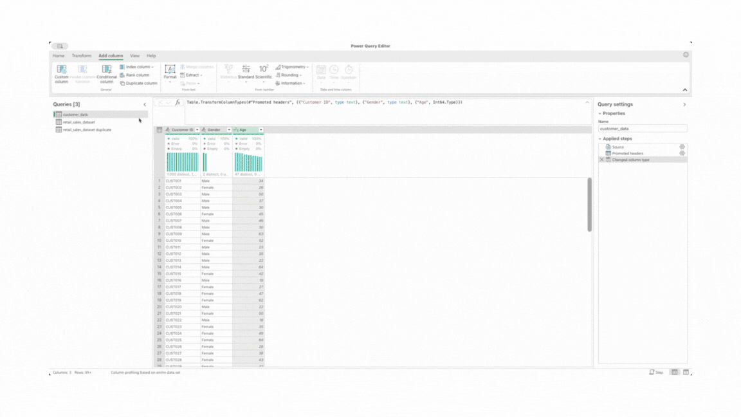The width and height of the screenshot is (741, 417).
Task: Open the Gender column filter dropdown
Action: 229,129
